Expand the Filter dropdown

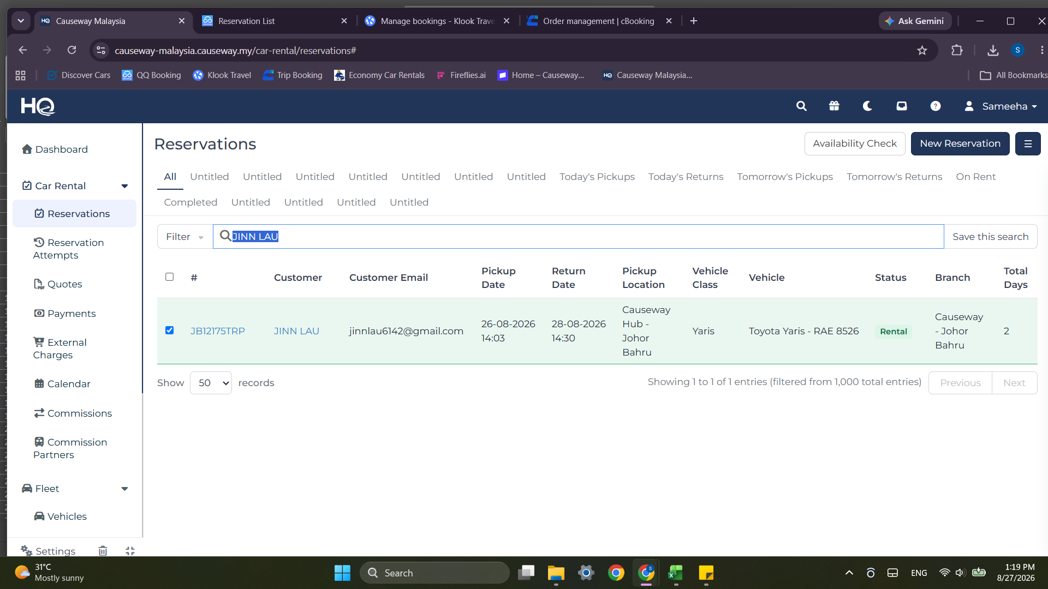(185, 237)
